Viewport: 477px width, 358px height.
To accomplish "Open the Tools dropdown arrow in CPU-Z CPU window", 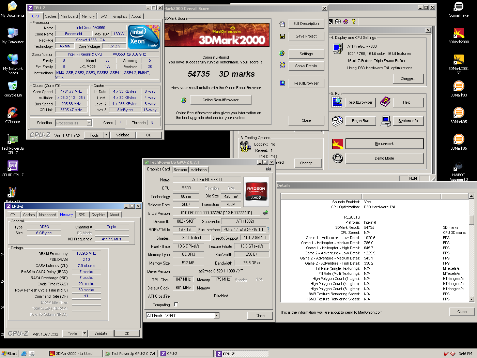I will 106,135.
